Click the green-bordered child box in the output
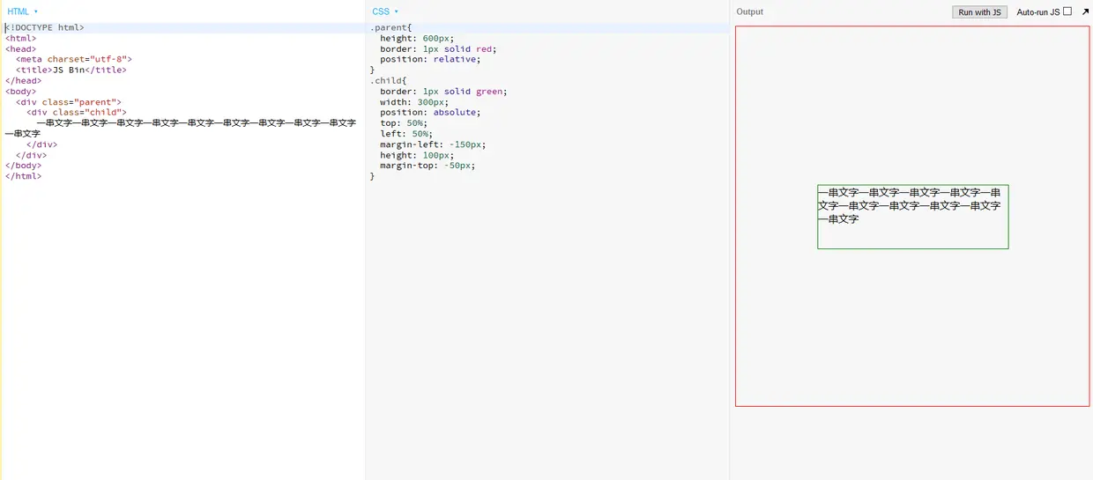Screen dimensions: 1093x480 (x=912, y=217)
